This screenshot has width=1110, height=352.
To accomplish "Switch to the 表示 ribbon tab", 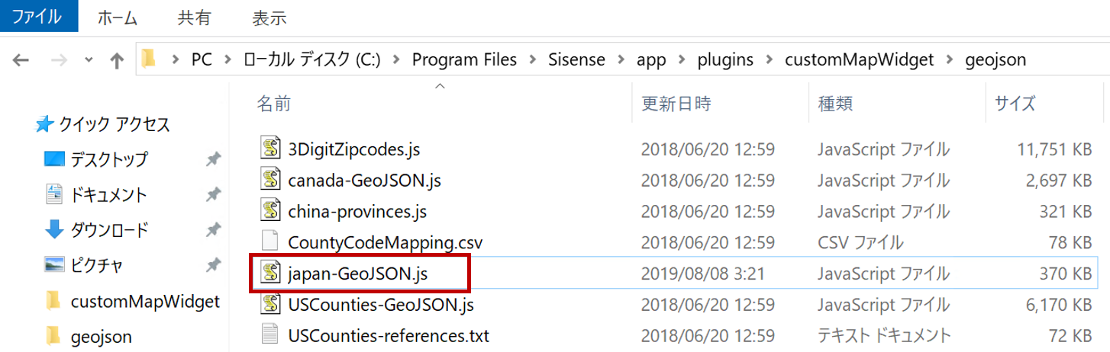I will click(269, 18).
